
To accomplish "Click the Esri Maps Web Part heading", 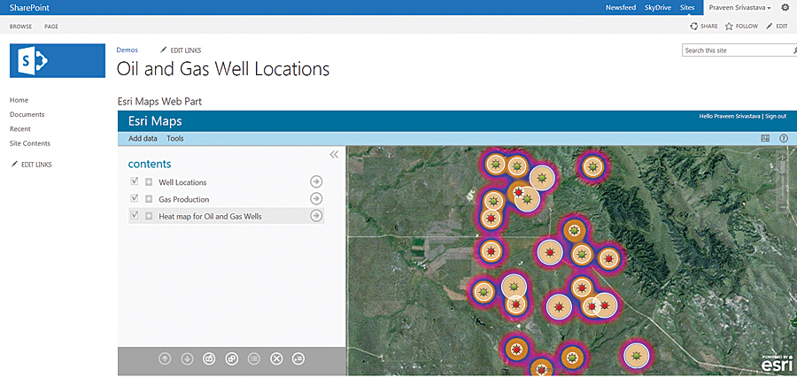I will (159, 102).
